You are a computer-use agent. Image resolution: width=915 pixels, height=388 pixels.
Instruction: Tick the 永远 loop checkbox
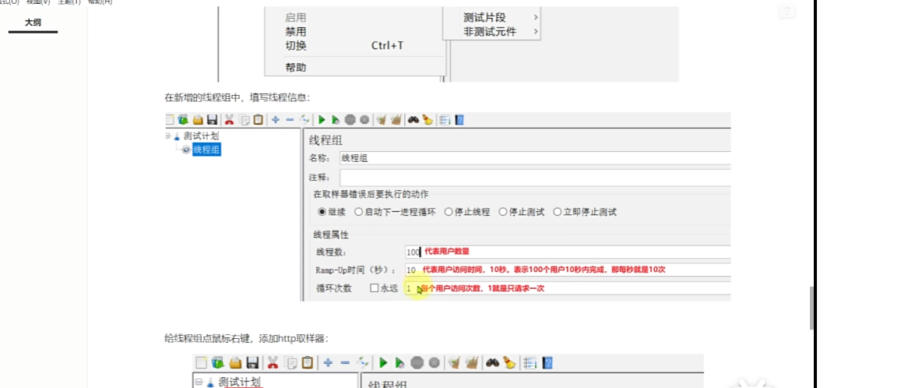375,288
